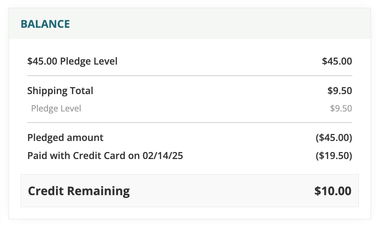The height and width of the screenshot is (225, 377).
Task: Click the bold $9.50 Shipping Total amount
Action: [x=339, y=91]
